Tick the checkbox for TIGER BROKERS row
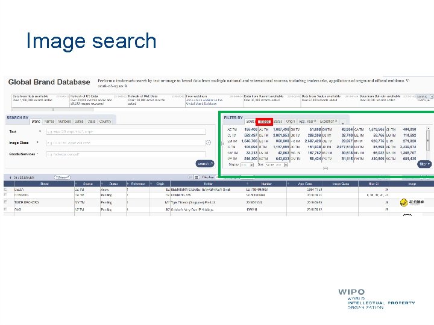 tap(5, 202)
